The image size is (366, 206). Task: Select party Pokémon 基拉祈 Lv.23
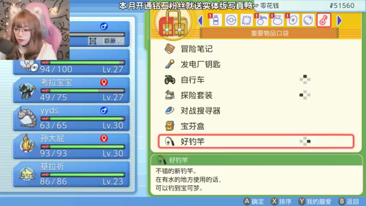pos(71,174)
